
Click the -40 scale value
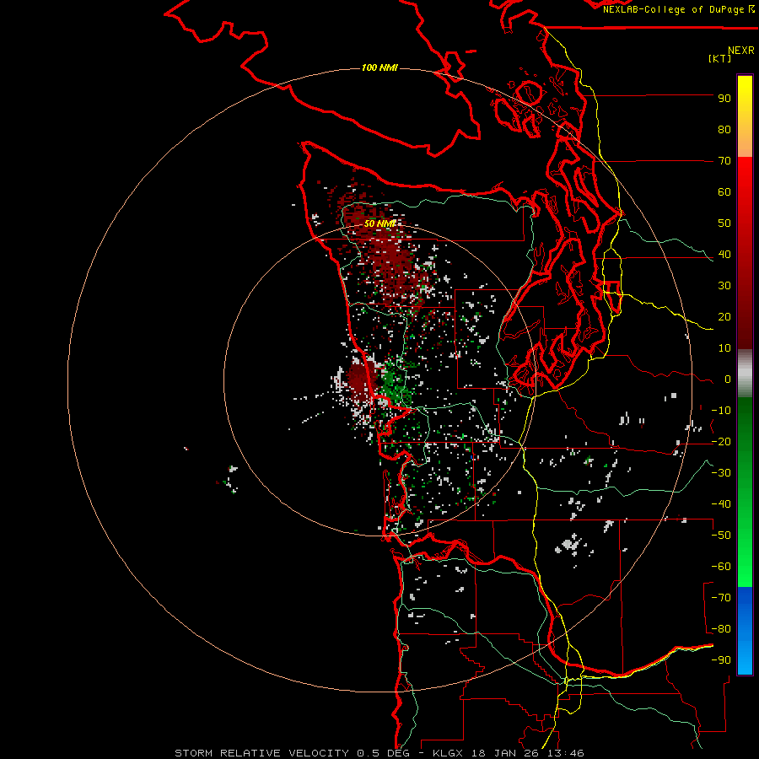(x=721, y=504)
